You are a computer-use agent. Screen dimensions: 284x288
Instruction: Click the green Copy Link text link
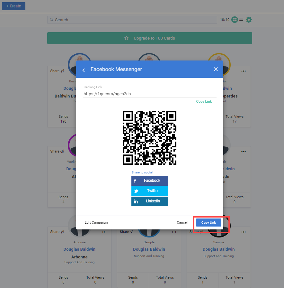coord(204,101)
